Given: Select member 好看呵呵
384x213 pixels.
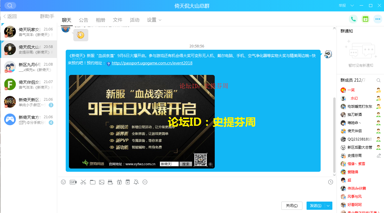Looking at the screenshot, I should [360, 205].
